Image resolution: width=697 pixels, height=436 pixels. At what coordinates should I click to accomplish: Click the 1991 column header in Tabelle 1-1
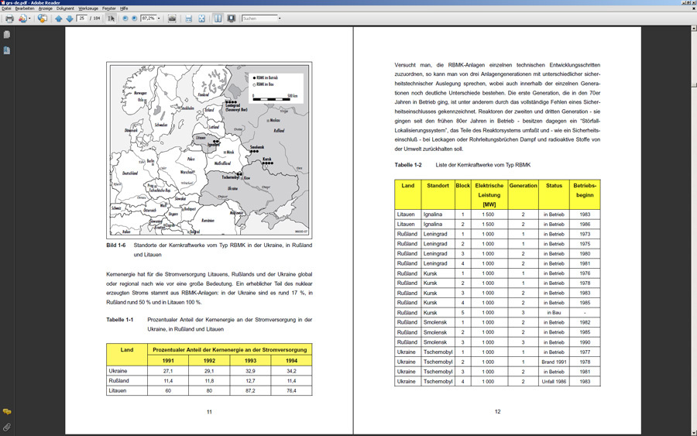point(168,360)
